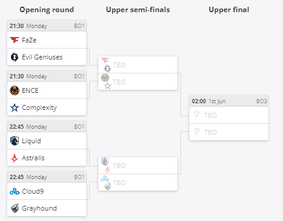Select the Grayhound team name
The image size is (283, 221).
coord(39,208)
